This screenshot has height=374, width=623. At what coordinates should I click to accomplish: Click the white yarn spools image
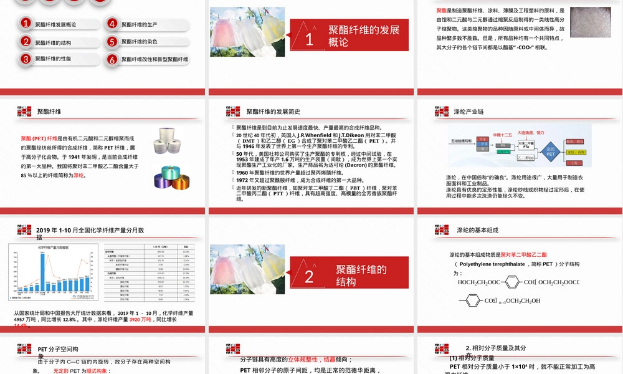pyautogui.click(x=167, y=141)
